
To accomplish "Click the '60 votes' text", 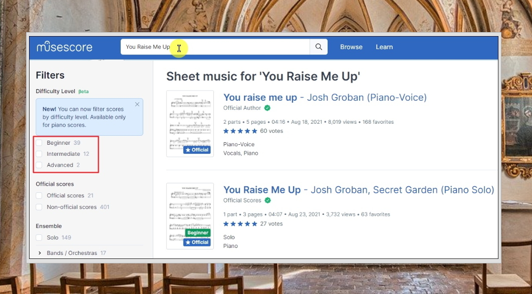I will click(272, 131).
